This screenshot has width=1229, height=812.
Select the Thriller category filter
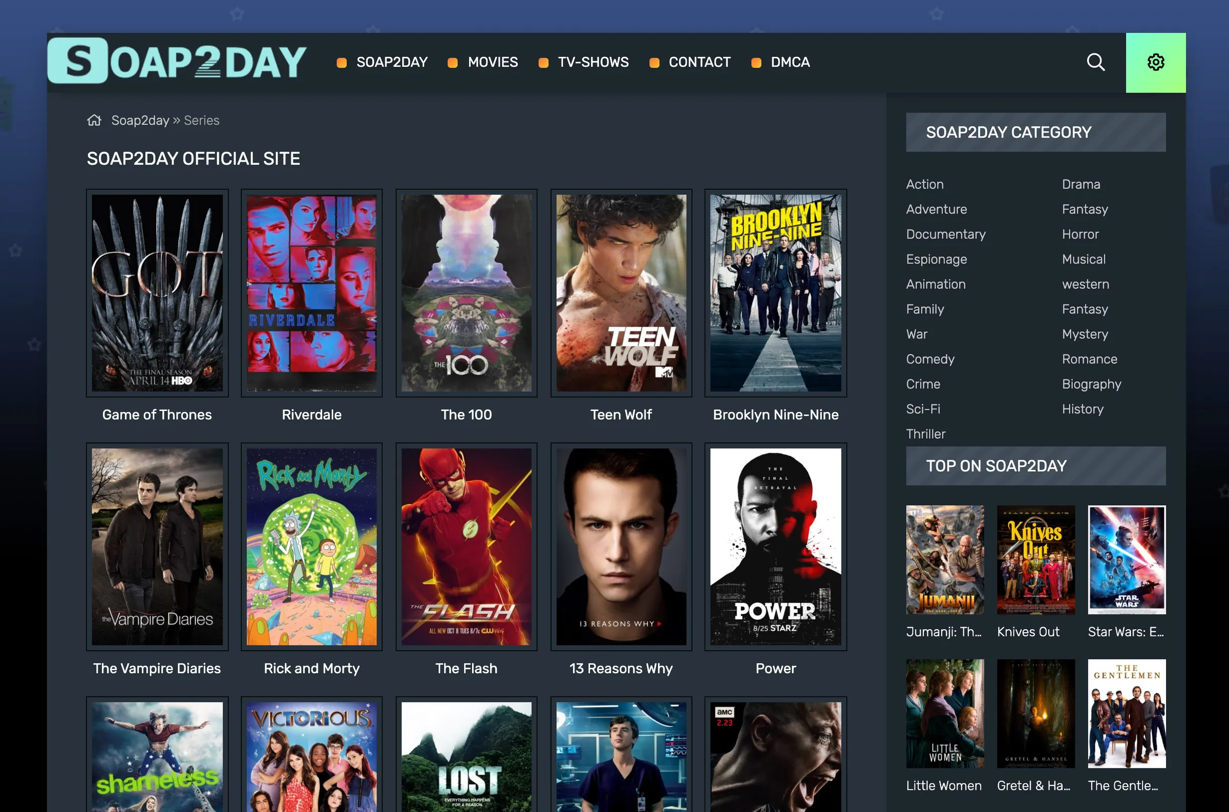pos(924,432)
